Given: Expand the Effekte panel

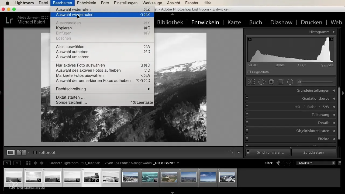Looking at the screenshot, I should tap(334, 139).
